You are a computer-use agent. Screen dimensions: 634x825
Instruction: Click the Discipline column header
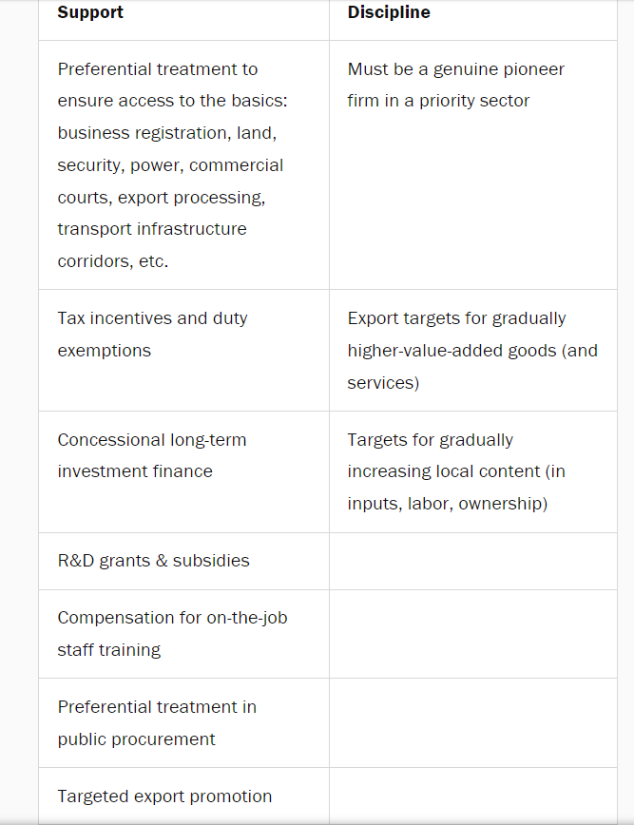point(389,12)
